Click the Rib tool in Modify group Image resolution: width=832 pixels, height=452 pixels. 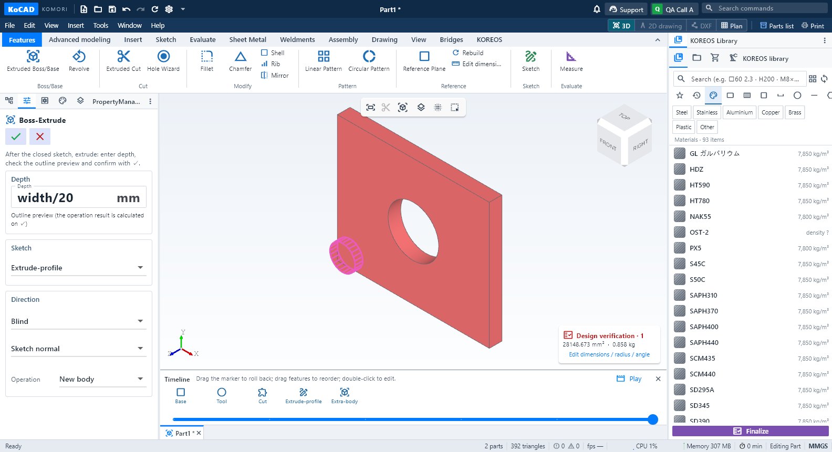tap(271, 64)
